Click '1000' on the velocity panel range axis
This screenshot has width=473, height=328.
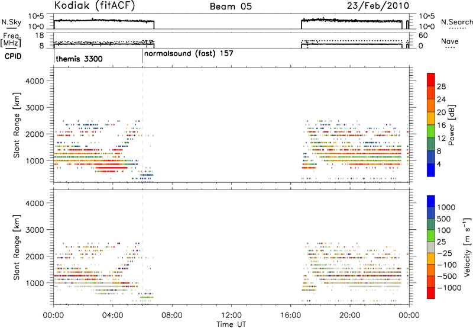[x=34, y=283]
